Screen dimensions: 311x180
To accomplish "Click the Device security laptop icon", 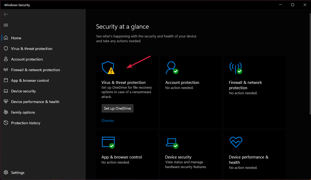I will [x=172, y=143].
